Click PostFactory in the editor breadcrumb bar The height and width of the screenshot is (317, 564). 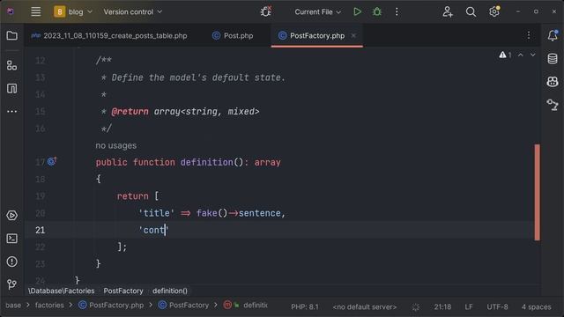pyautogui.click(x=123, y=291)
